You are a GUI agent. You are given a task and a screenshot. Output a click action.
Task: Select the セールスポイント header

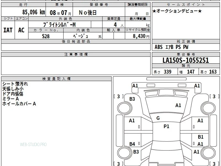pyautogui.click(x=186, y=5)
